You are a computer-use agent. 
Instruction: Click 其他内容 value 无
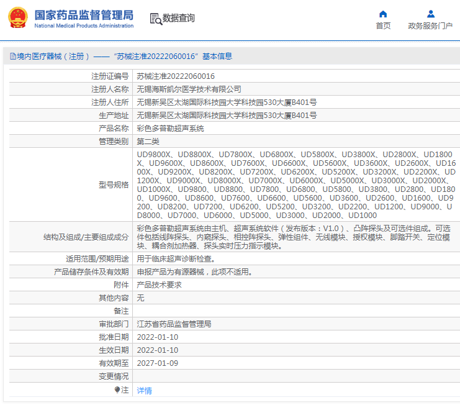[x=140, y=298]
